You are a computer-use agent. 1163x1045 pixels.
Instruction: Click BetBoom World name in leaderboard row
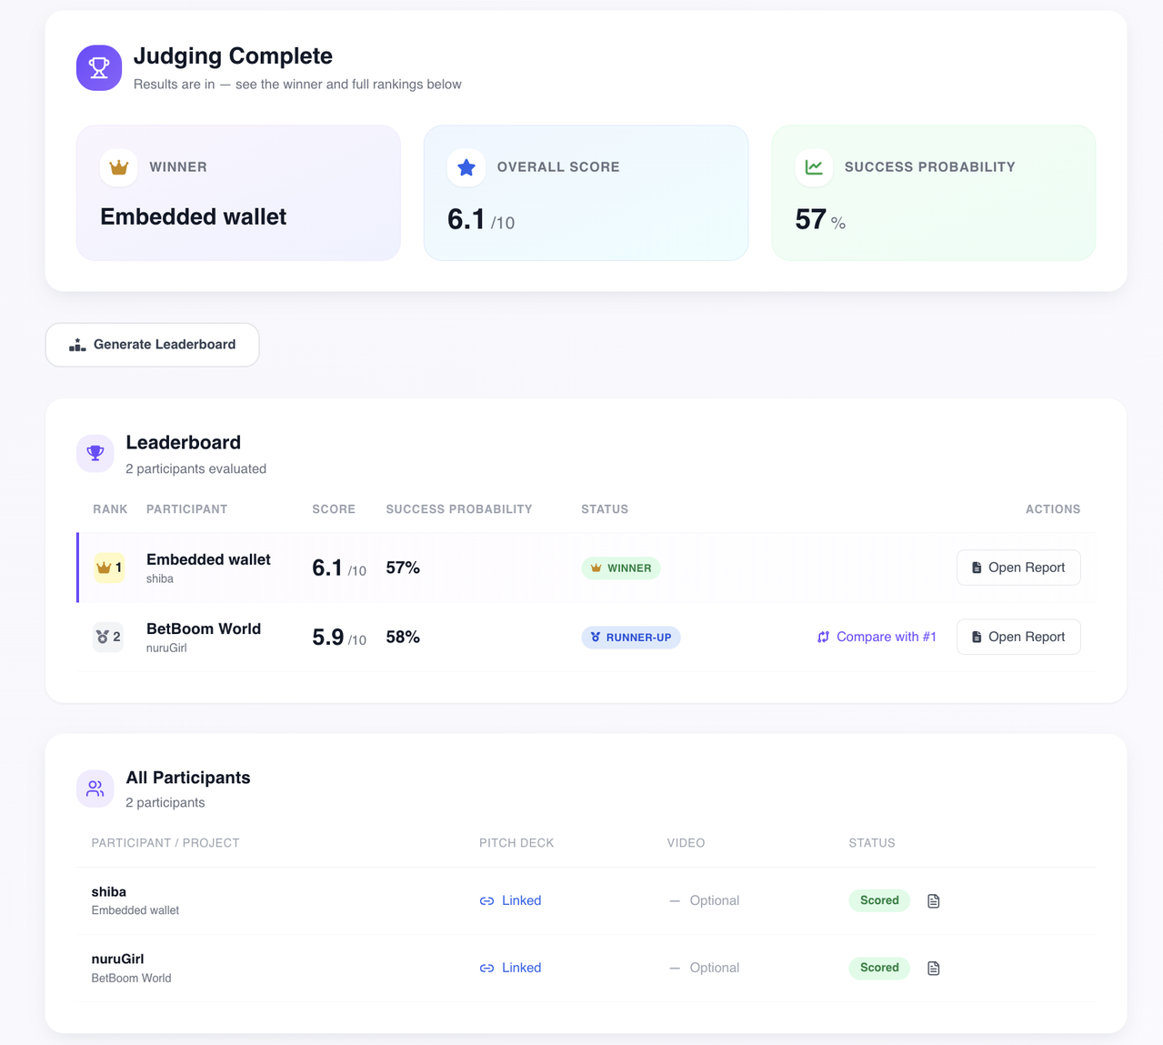pyautogui.click(x=204, y=628)
